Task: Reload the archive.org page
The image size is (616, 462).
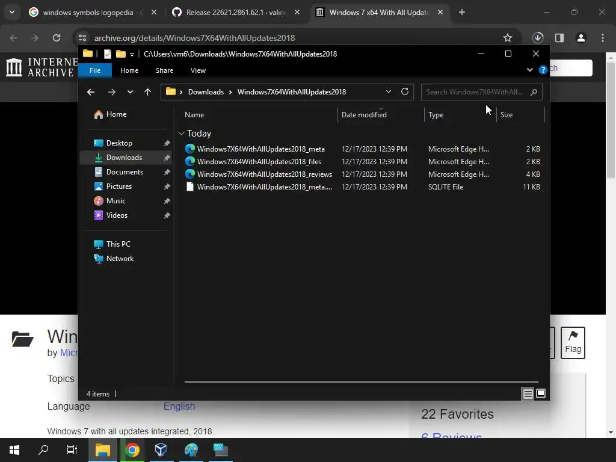Action: (57, 38)
